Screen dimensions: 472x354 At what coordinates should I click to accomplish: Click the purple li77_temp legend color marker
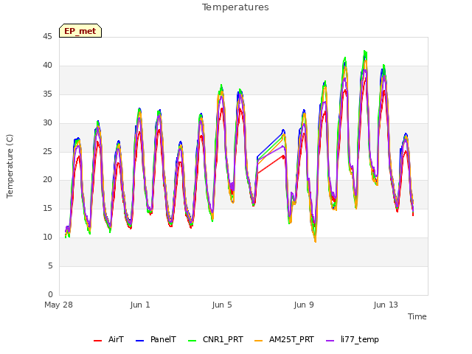tap(330, 341)
